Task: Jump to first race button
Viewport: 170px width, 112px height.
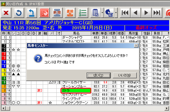Action: click(125, 13)
